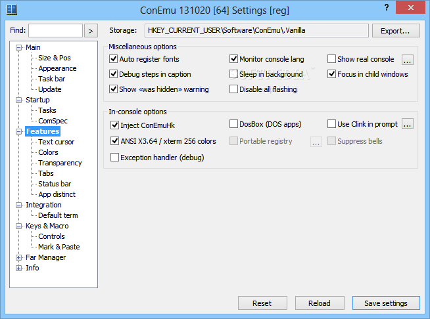Viewport: 430px width, 319px height.
Task: Select Size & Pos settings page
Action: [x=55, y=58]
